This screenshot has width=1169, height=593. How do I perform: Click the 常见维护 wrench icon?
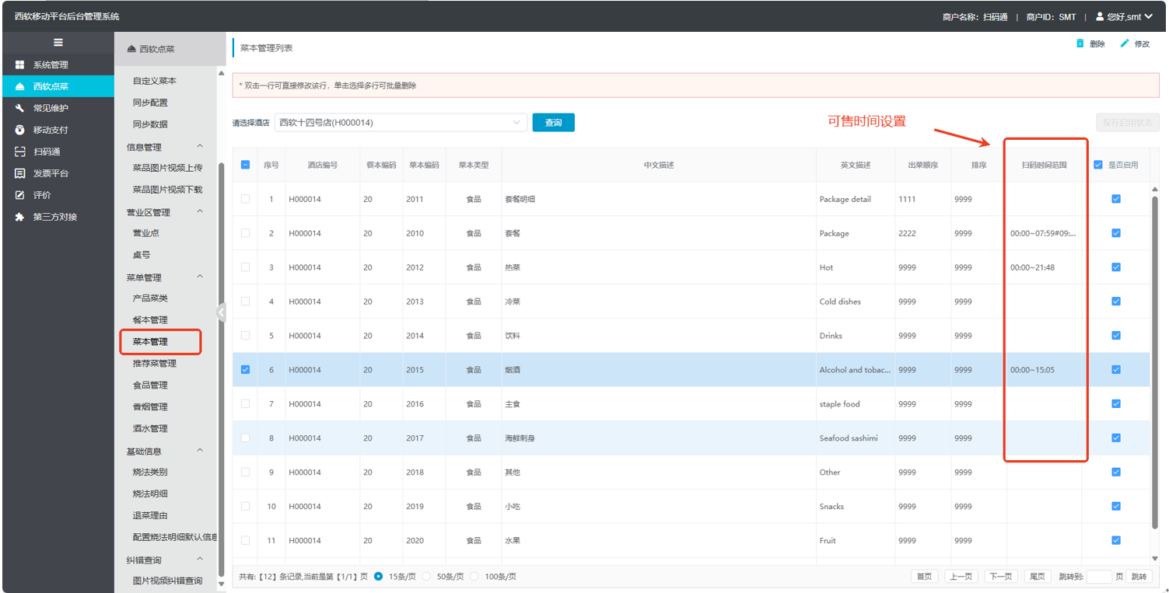point(20,108)
